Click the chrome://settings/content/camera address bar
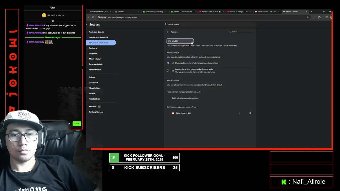340x191 pixels. click(123, 18)
